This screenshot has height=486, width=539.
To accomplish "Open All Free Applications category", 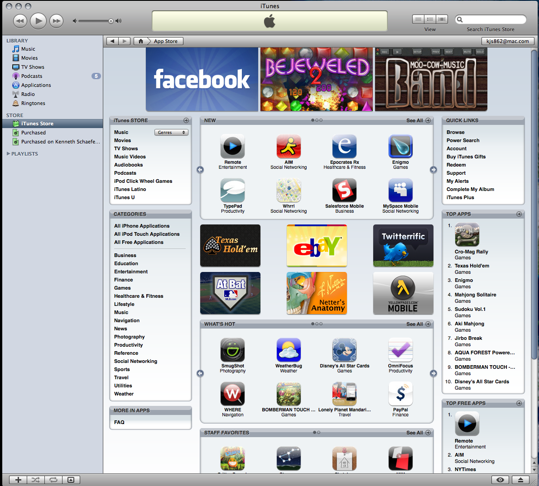I will click(x=139, y=242).
